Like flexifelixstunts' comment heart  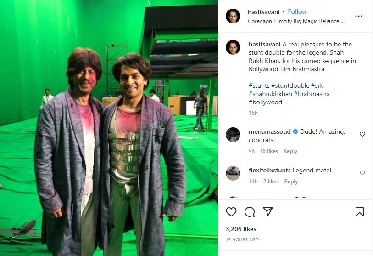coord(362,173)
